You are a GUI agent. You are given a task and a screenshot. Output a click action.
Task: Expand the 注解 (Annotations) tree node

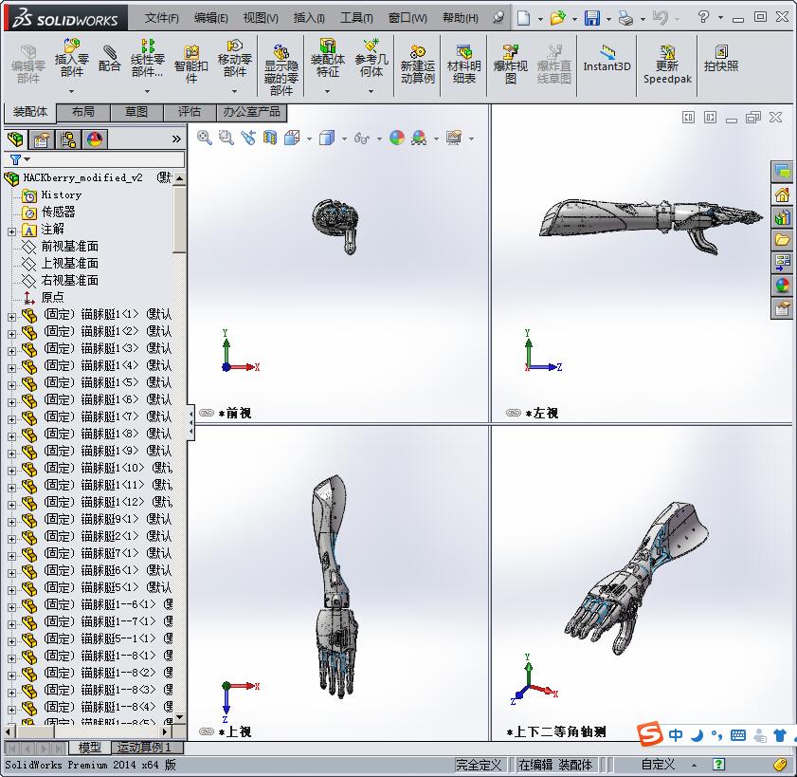11,231
